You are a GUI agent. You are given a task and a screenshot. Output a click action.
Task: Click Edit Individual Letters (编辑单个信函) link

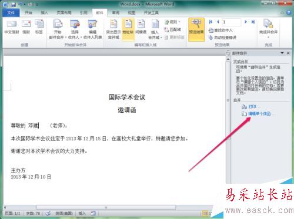[259, 114]
